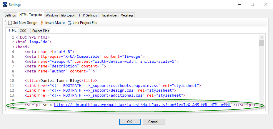Click the title Daniel Iwers Blog text
Image resolution: width=273 pixels, height=129 pixels.
coord(60,81)
